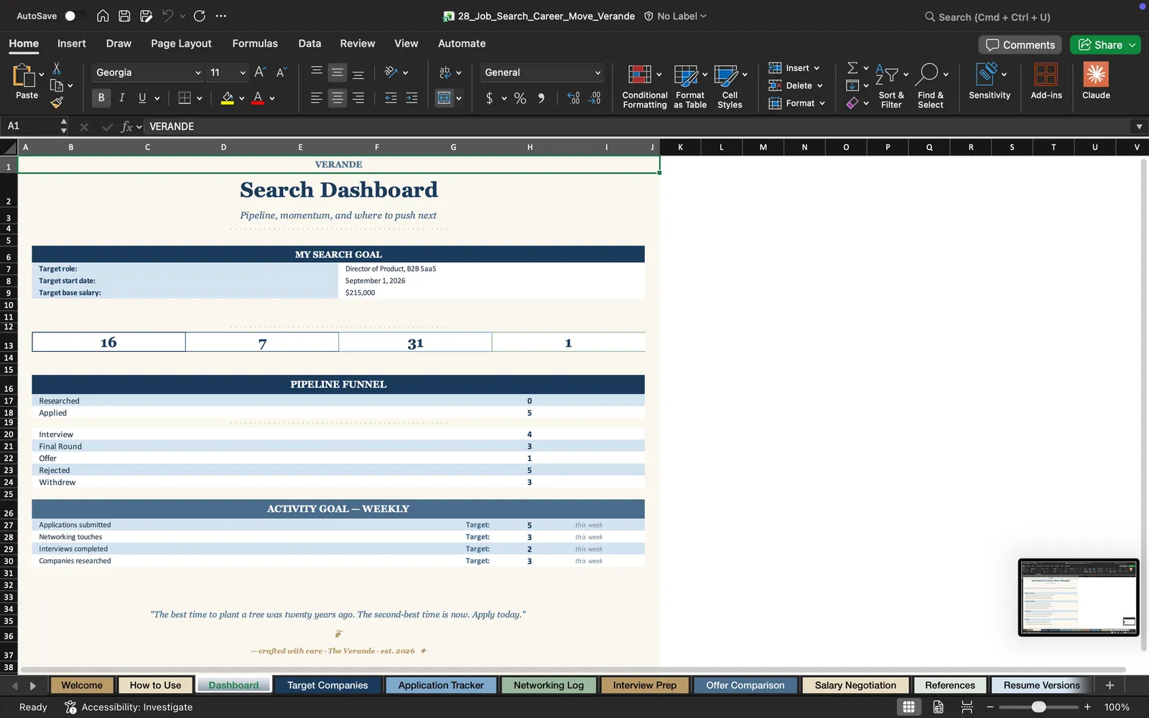This screenshot has height=718, width=1149.
Task: Toggle middle vertical alignment
Action: point(337,72)
